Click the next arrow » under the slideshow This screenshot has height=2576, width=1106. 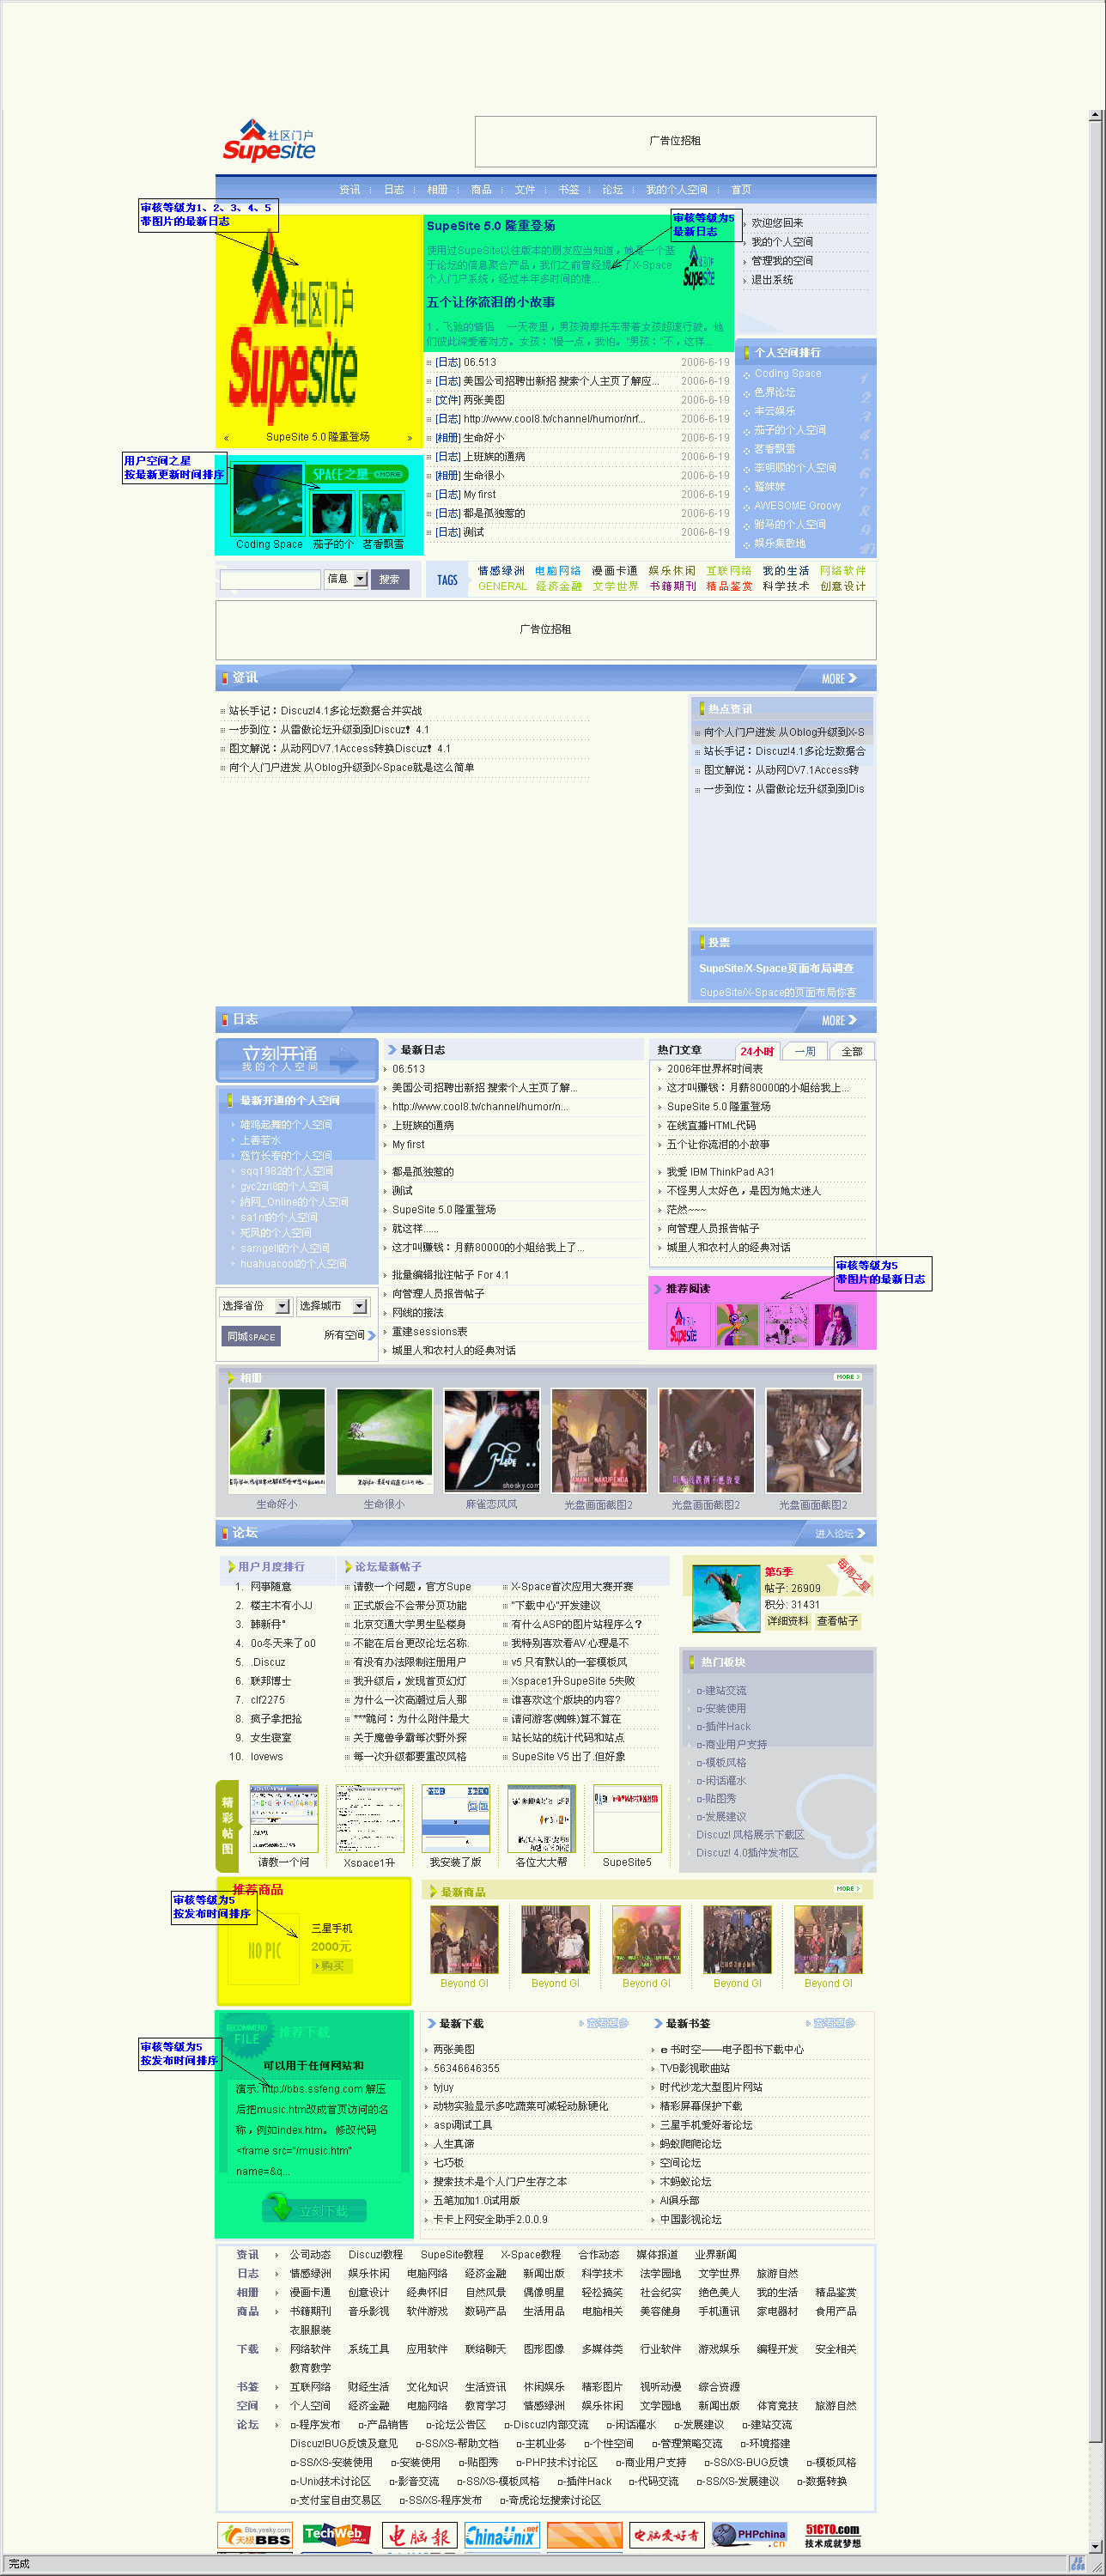point(410,438)
